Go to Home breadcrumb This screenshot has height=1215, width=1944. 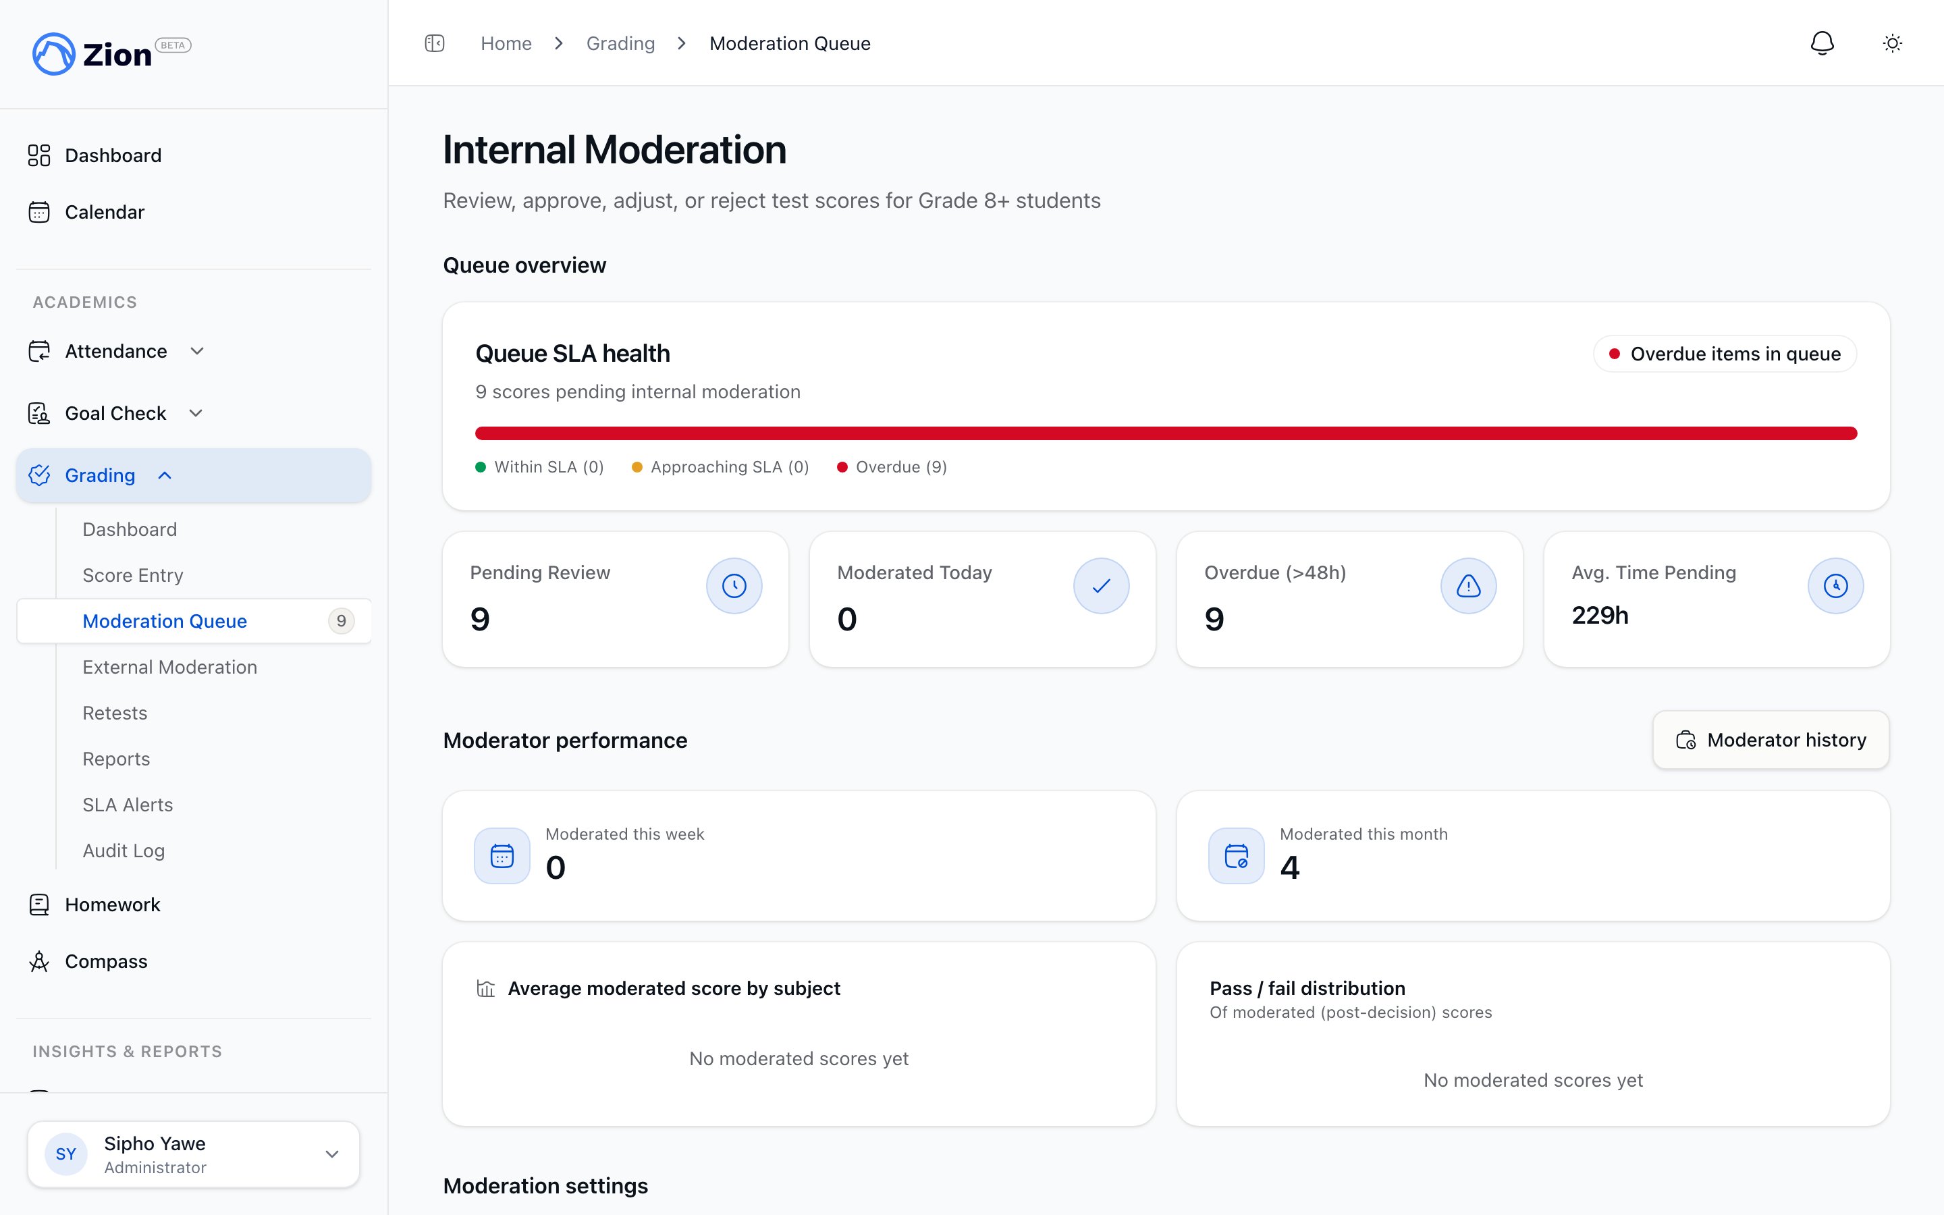pyautogui.click(x=506, y=43)
